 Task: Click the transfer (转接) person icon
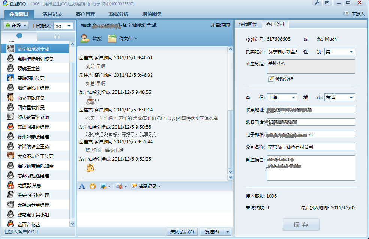click(85, 38)
